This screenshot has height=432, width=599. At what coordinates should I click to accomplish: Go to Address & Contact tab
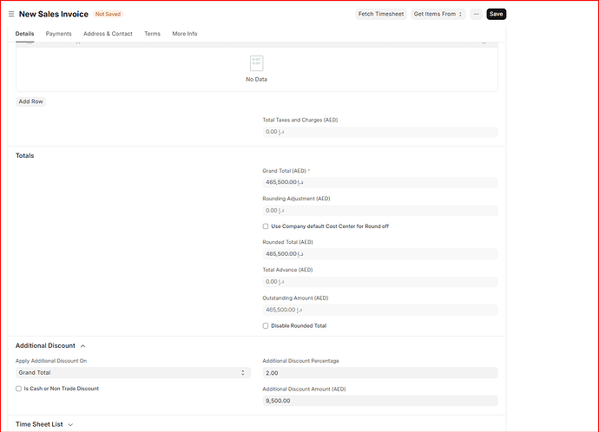(x=108, y=34)
